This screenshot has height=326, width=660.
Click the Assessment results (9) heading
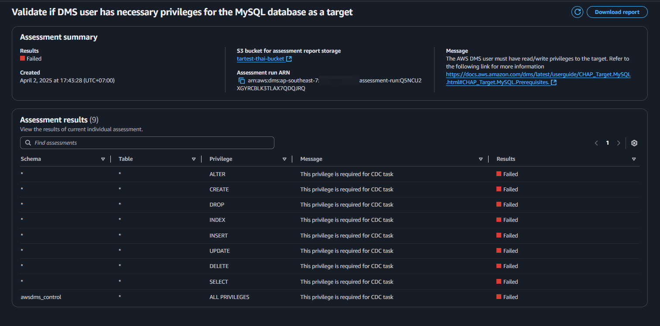[59, 120]
